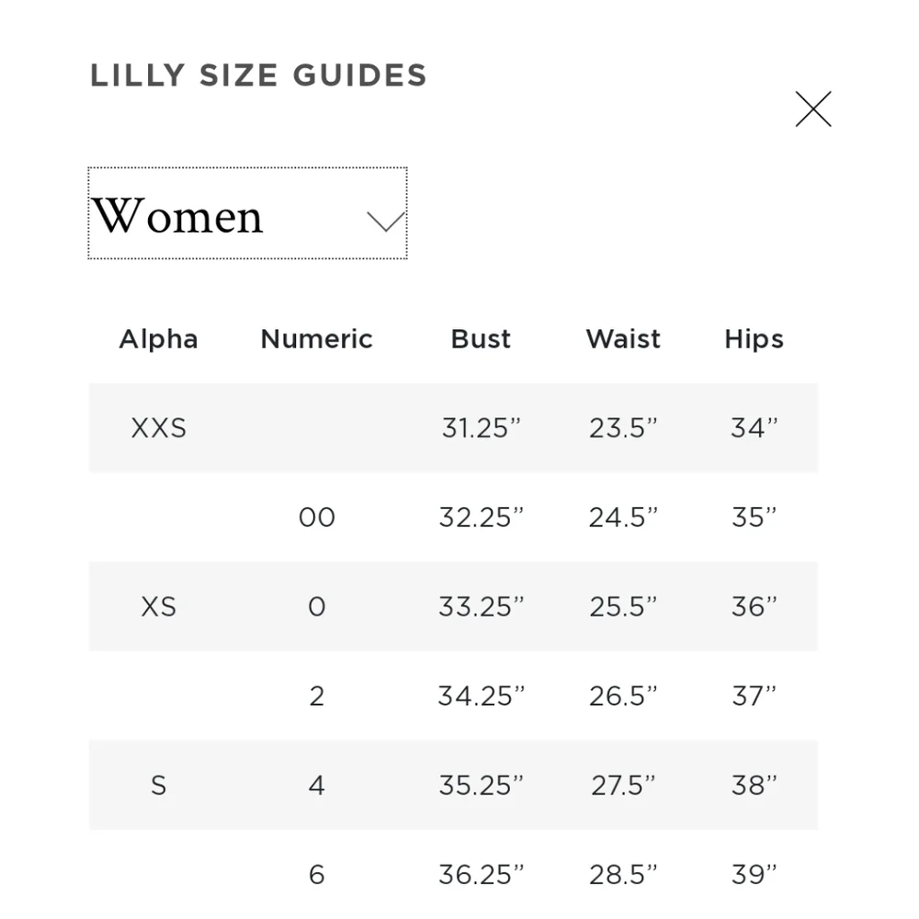Click the Bust column header
Image resolution: width=919 pixels, height=919 pixels.
click(x=481, y=339)
